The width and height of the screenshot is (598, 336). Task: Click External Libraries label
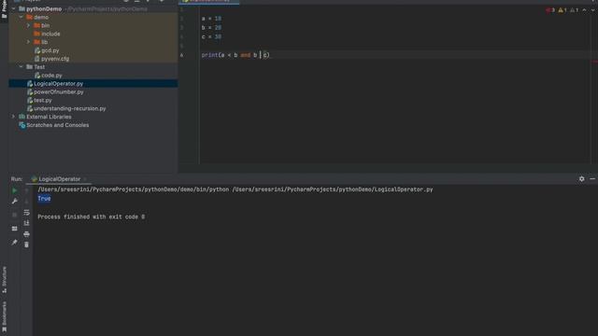(49, 117)
